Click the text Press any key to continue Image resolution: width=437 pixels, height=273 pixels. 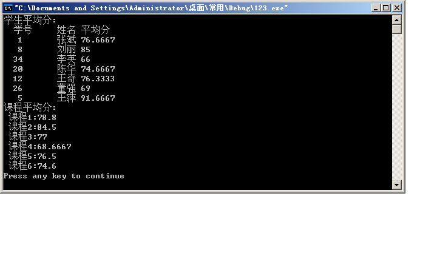pos(64,176)
